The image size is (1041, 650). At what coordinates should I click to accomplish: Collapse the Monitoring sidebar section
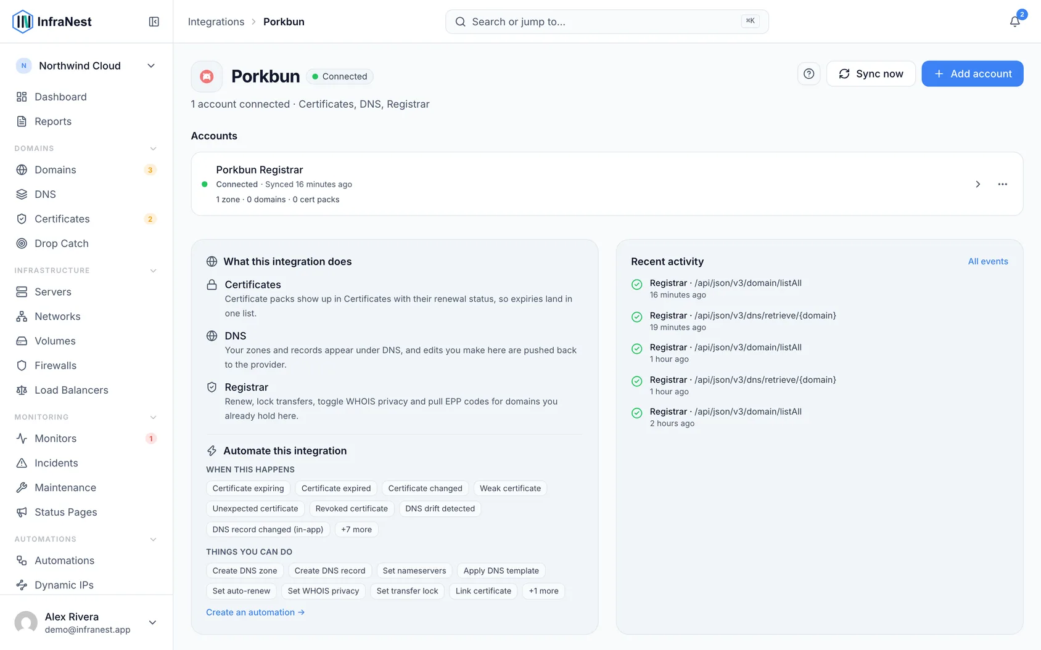[x=153, y=417]
